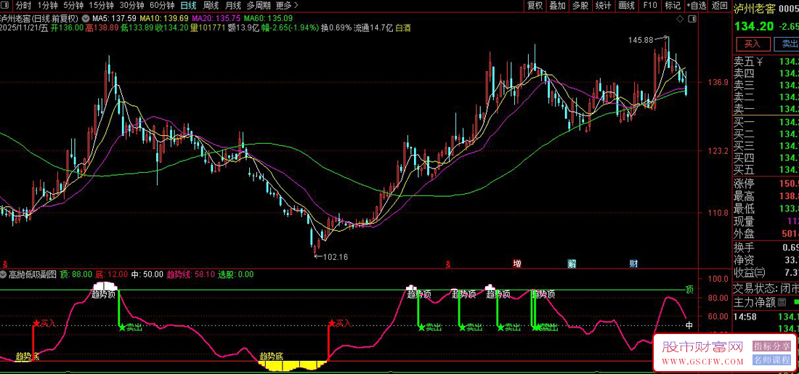Click the red 买入 buy button
799x374 pixels.
tap(752, 44)
